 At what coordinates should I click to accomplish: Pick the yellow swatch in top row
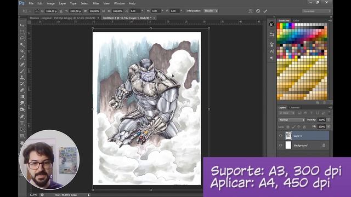coord(281,25)
